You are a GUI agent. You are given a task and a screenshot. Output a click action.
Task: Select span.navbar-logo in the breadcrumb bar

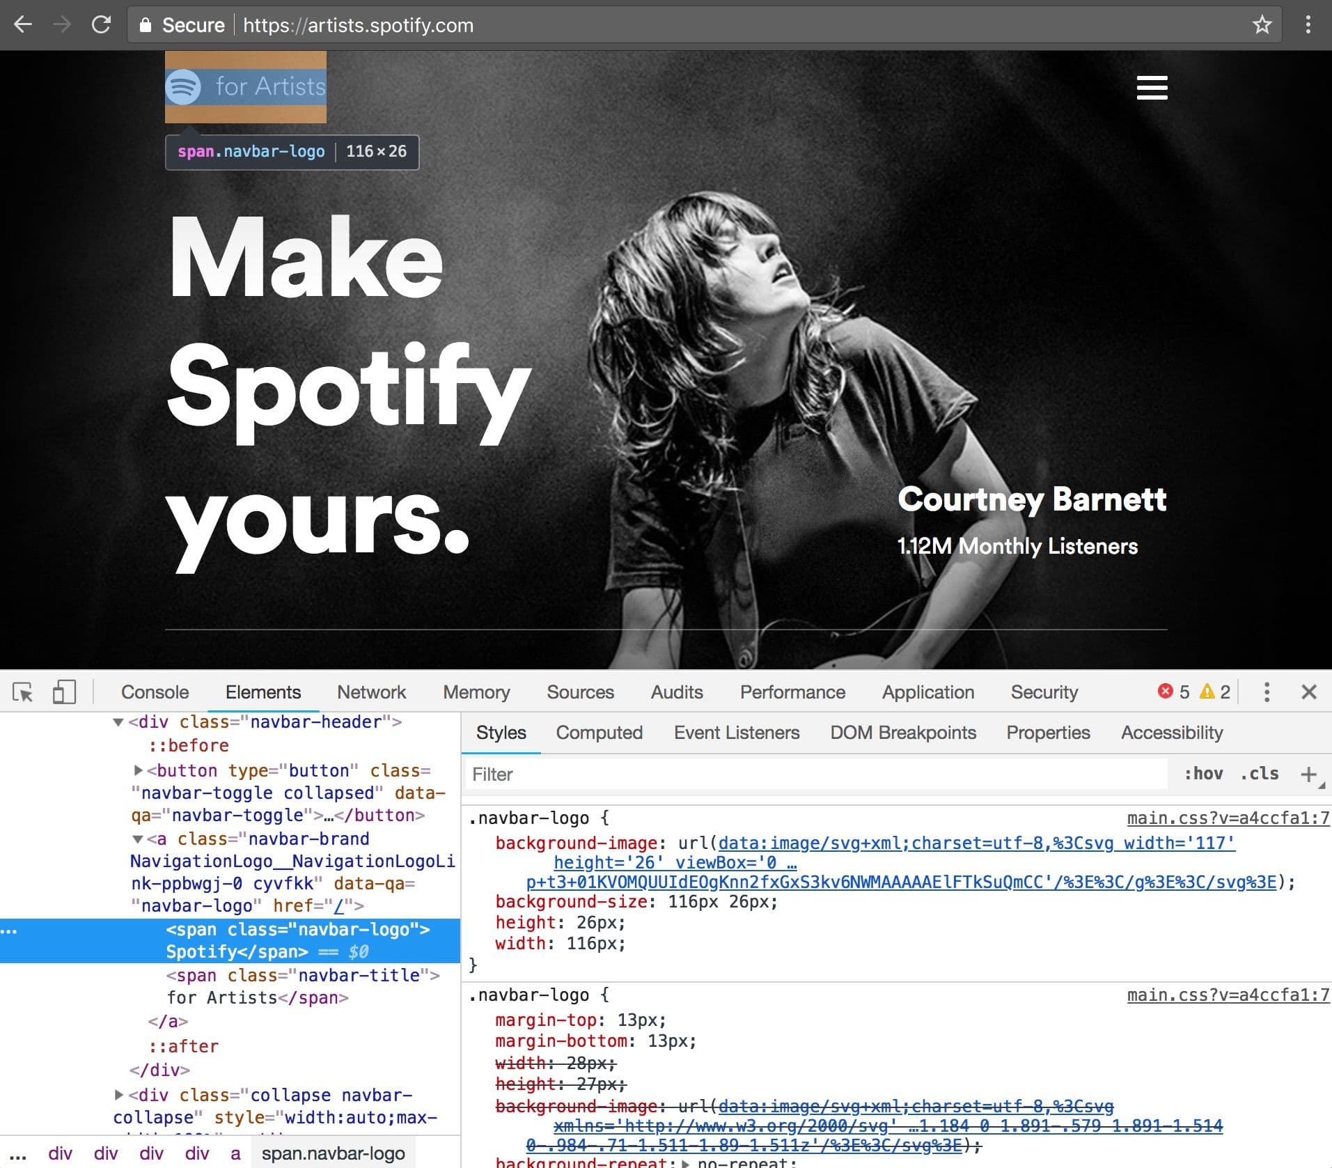pyautogui.click(x=333, y=1153)
